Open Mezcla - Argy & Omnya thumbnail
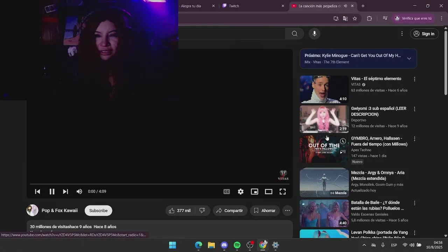Viewport: 448px width, 252px height. (x=324, y=182)
